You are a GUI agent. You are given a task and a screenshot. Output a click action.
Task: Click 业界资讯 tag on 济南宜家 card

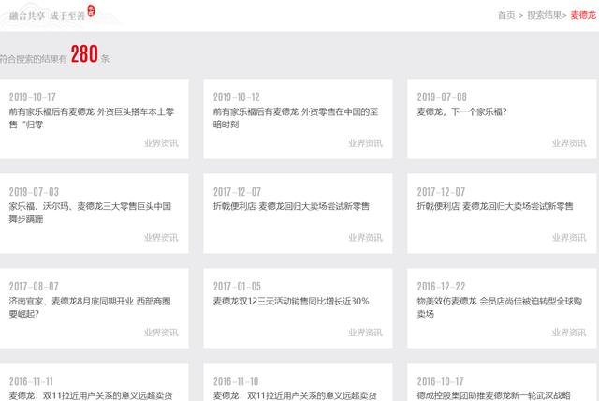[161, 333]
